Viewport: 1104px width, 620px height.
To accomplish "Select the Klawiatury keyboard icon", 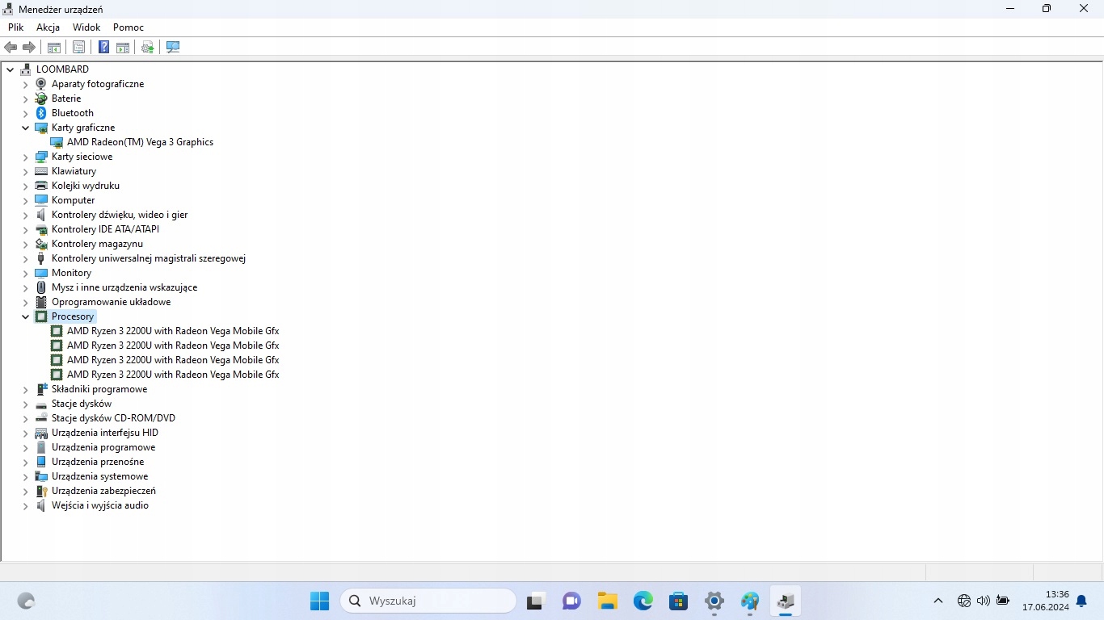I will (41, 171).
